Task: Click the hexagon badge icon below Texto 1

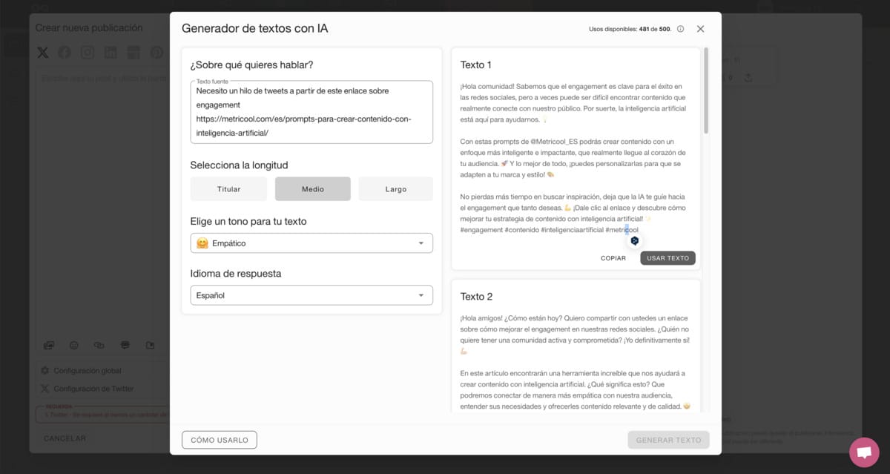Action: (x=635, y=241)
